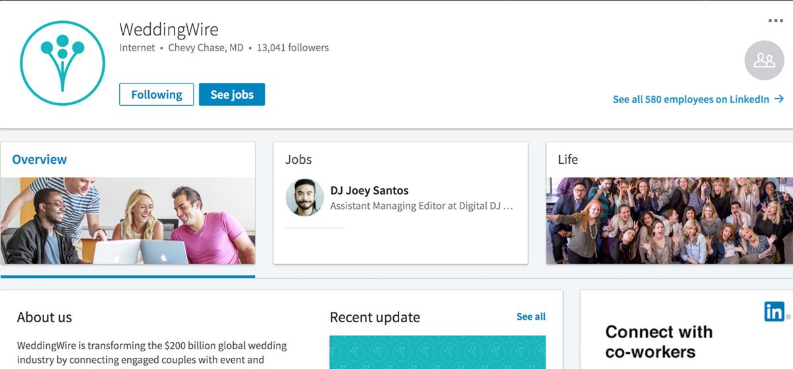
Task: Click the gray employees group icon
Action: 764,61
